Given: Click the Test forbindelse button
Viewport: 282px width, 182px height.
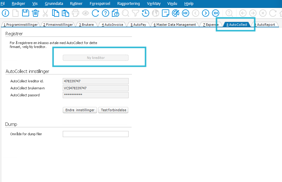Looking at the screenshot, I should pyautogui.click(x=113, y=110).
